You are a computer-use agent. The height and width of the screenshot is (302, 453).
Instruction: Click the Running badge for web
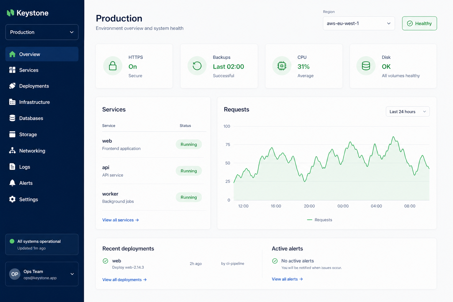point(189,144)
